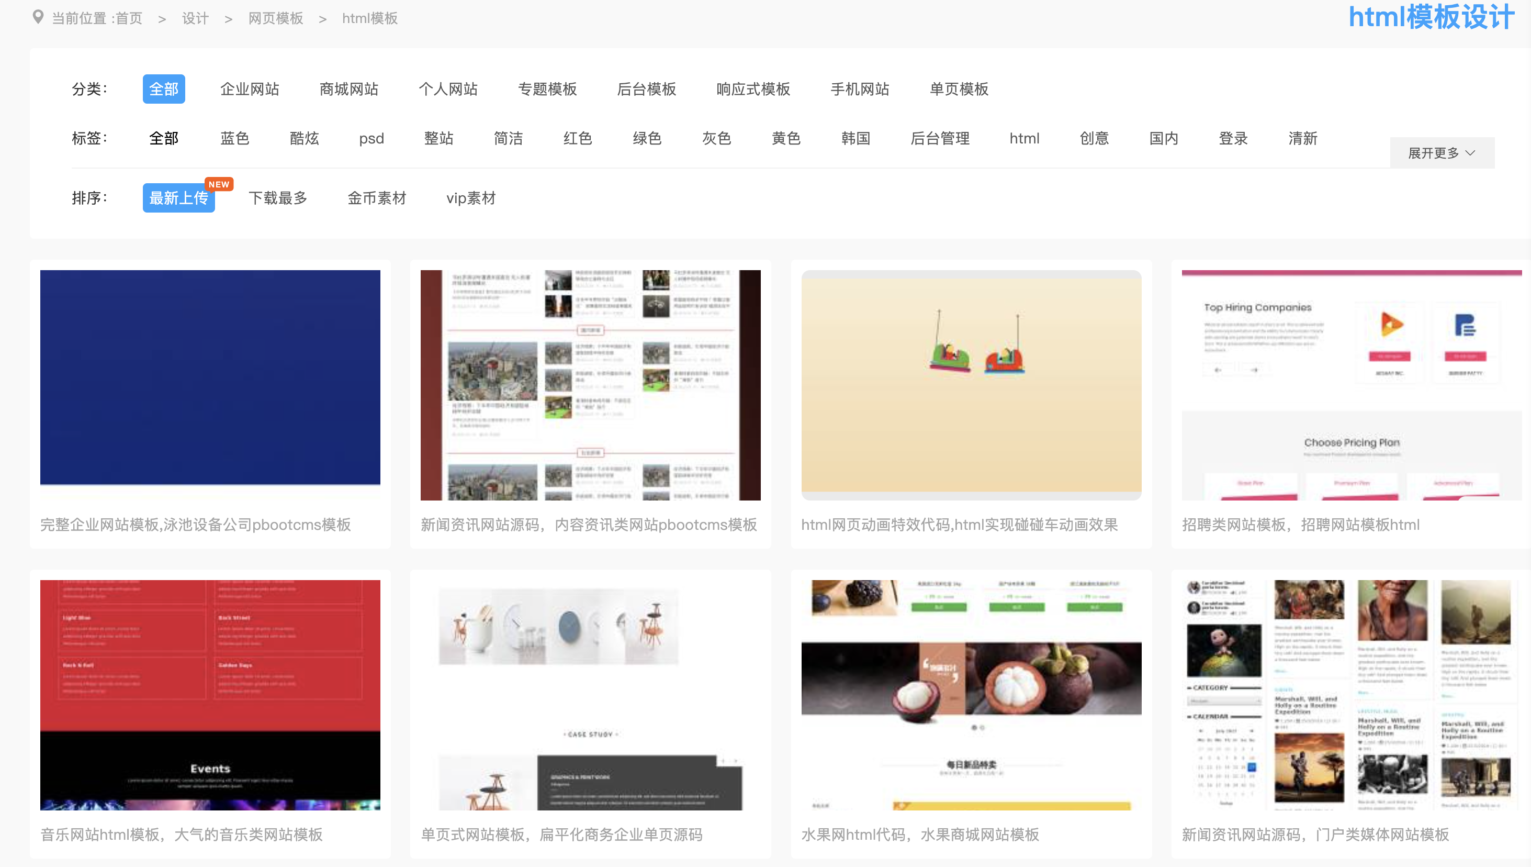Select the 响应式模板 category filter

pos(753,90)
